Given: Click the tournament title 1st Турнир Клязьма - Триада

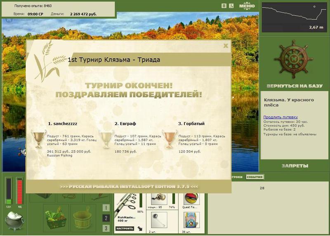Looking at the screenshot, I should 114,60.
